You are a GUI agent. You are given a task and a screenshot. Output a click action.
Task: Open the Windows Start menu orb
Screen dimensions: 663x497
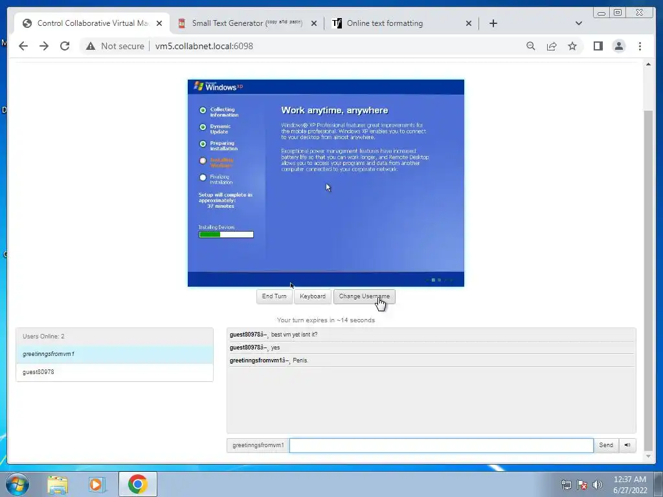(x=17, y=484)
